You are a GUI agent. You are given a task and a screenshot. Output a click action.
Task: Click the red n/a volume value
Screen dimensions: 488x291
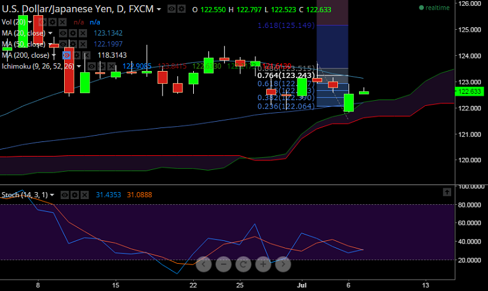[x=79, y=22]
